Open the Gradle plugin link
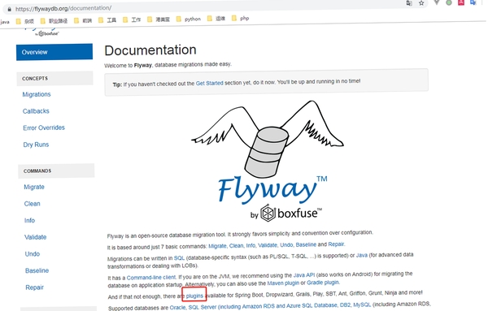This screenshot has width=488, height=311. (323, 283)
